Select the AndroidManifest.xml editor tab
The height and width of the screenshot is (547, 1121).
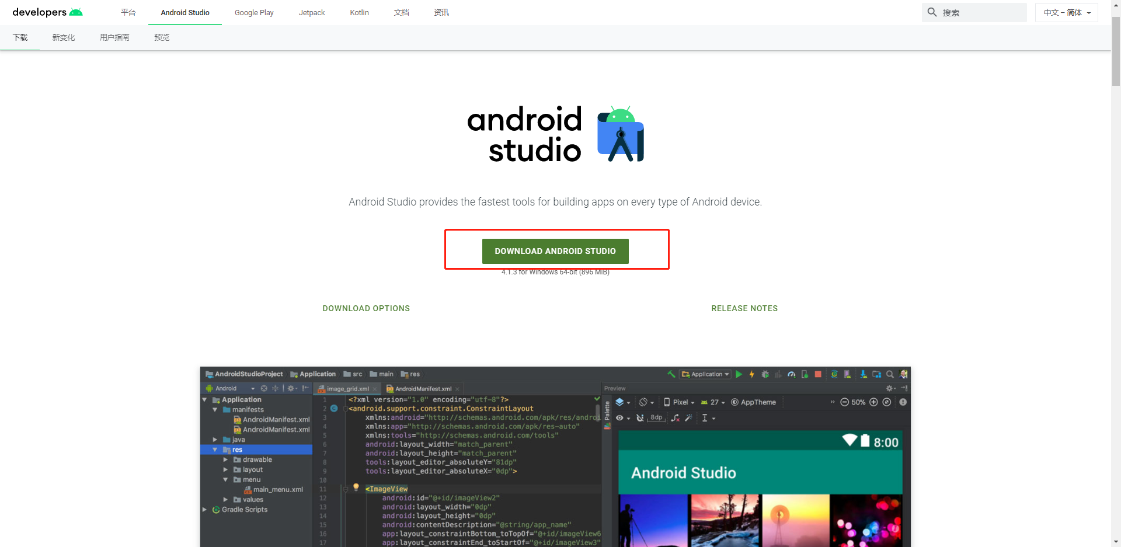coord(423,389)
